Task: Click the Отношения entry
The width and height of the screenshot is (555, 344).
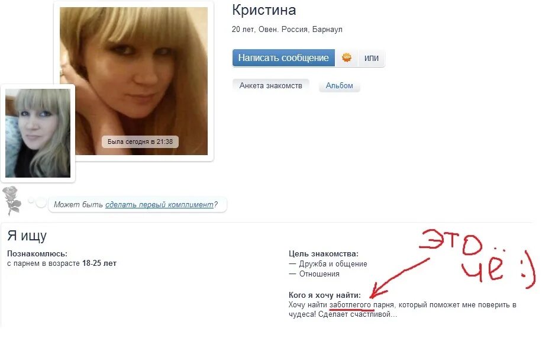Action: (314, 274)
